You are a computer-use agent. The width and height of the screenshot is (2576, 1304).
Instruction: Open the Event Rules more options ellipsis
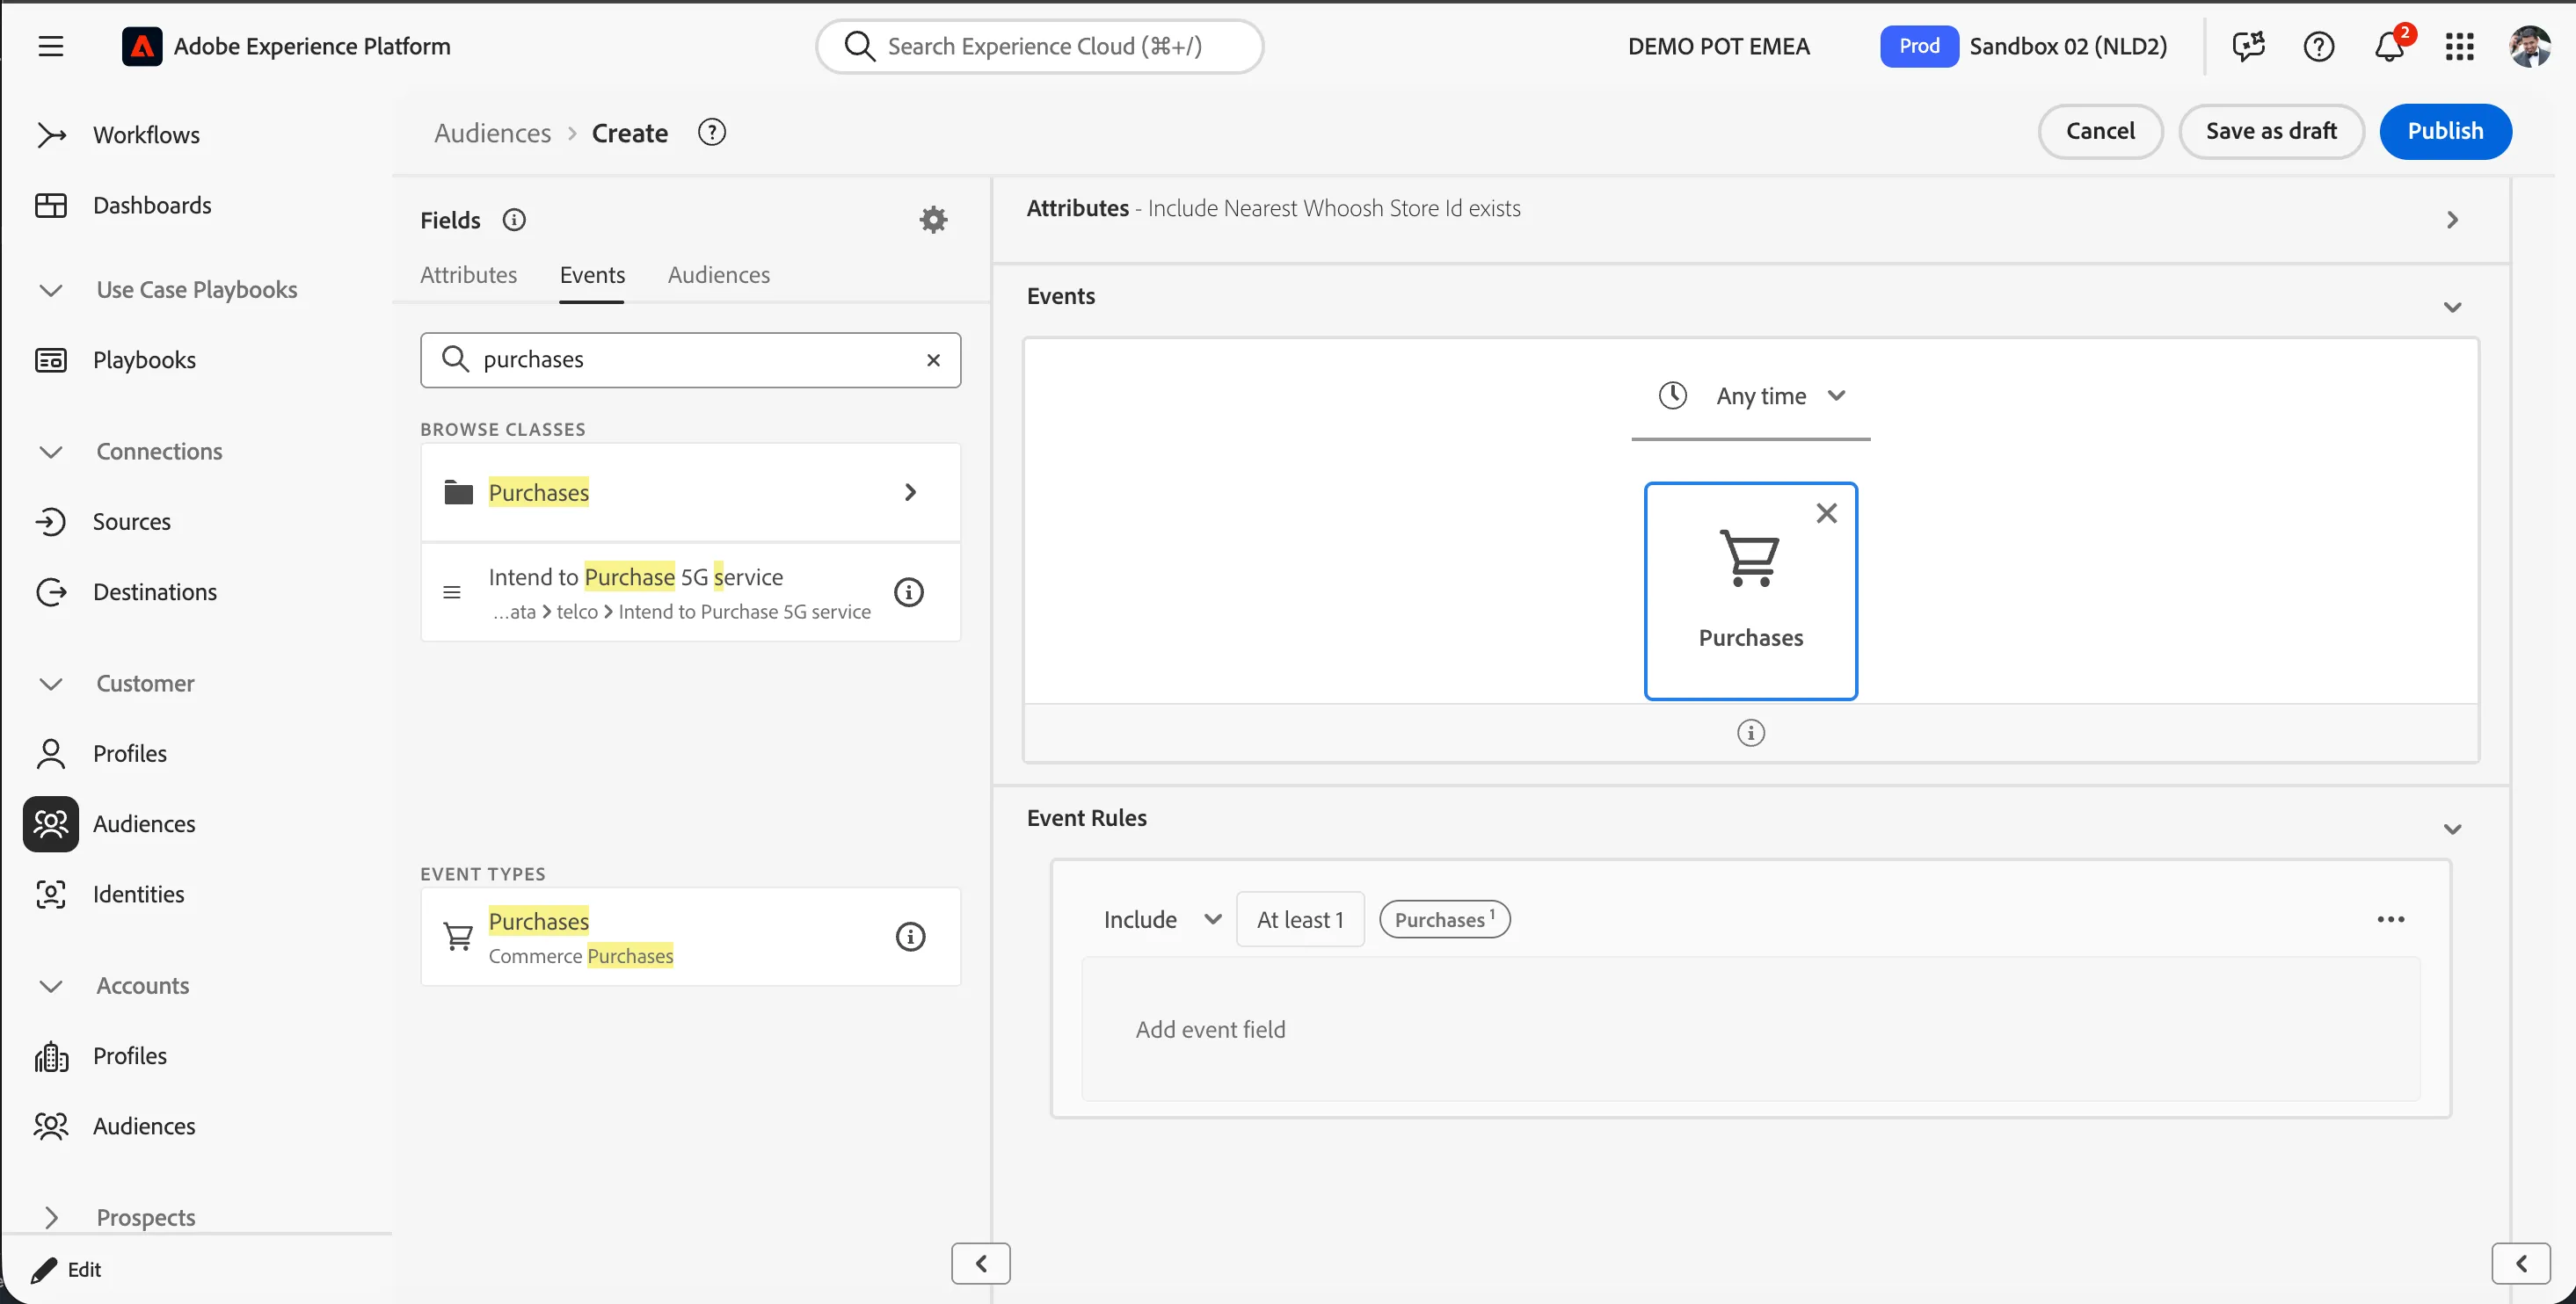pyautogui.click(x=2390, y=919)
